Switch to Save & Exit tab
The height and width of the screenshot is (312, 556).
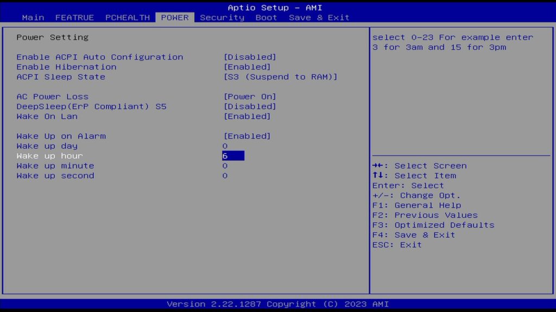(319, 17)
